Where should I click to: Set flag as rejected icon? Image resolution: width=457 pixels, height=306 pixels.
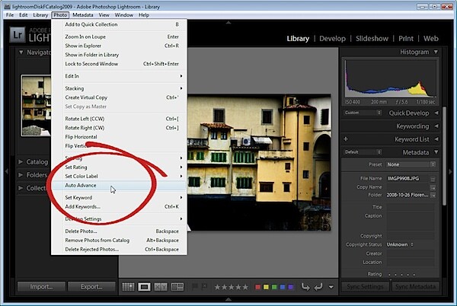(x=204, y=287)
